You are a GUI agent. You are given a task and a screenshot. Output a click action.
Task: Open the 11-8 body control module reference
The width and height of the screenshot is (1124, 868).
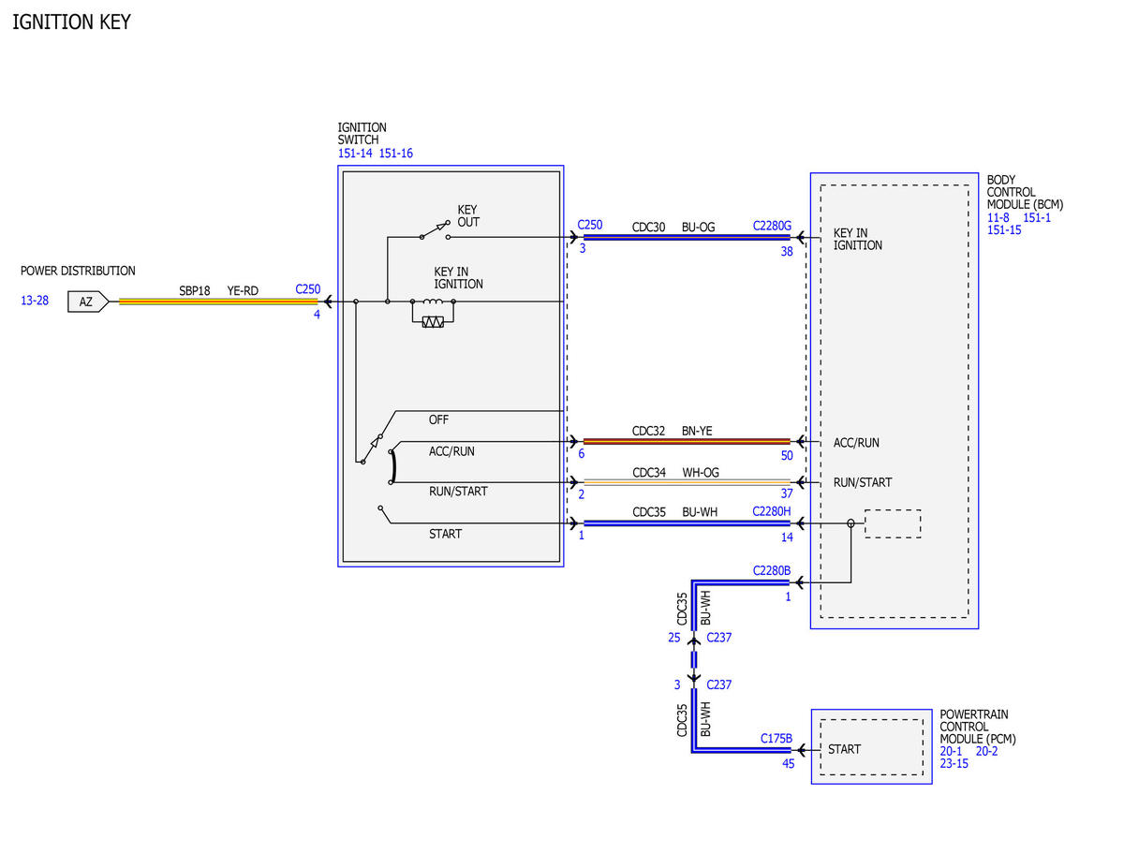click(x=998, y=217)
